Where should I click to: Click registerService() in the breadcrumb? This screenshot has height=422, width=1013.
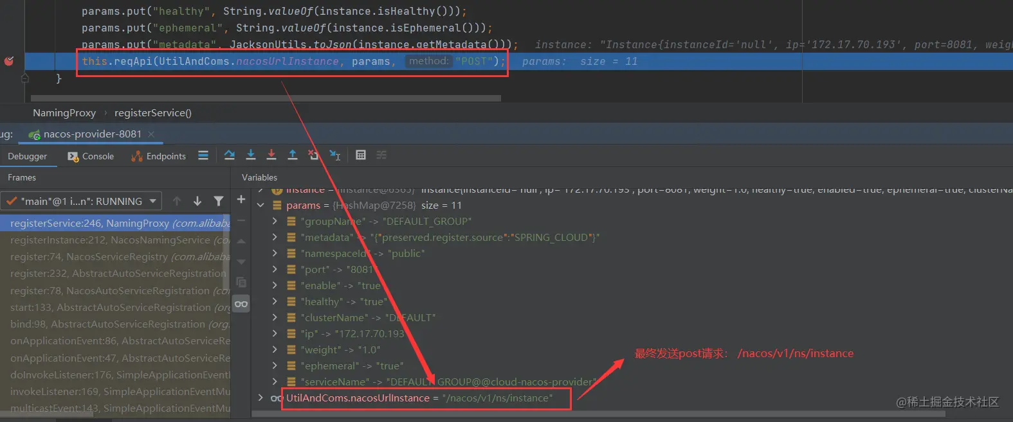coord(153,113)
